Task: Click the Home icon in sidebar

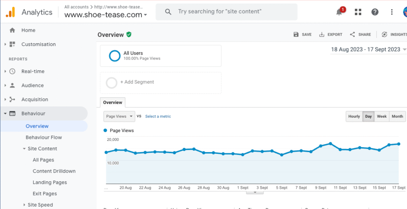Action: point(12,30)
